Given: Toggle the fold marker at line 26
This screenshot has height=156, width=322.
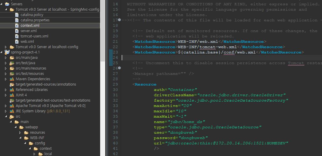Looking at the screenshot, I should tap(119, 68).
